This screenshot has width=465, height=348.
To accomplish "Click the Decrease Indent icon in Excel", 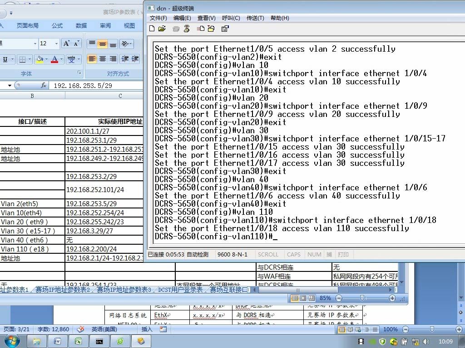I will tap(124, 59).
